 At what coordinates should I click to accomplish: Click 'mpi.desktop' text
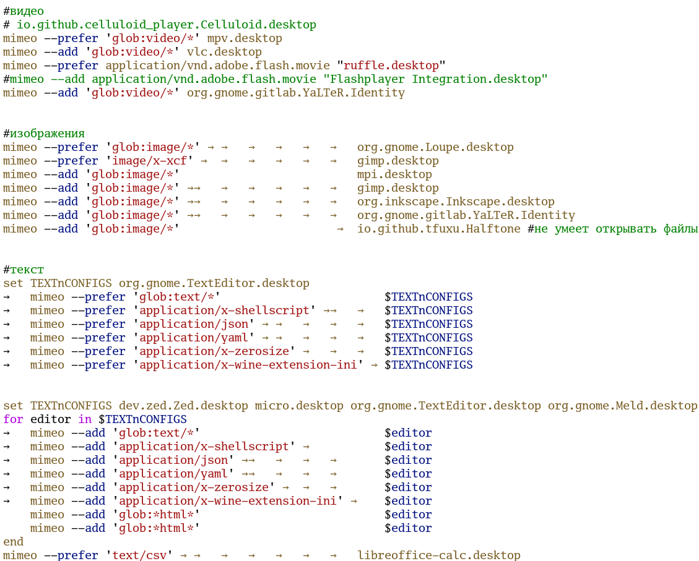[394, 174]
